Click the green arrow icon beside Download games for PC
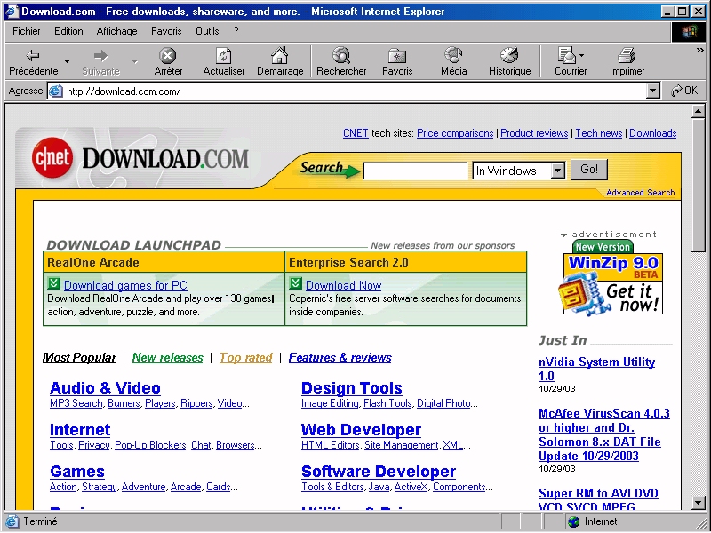 coord(54,283)
